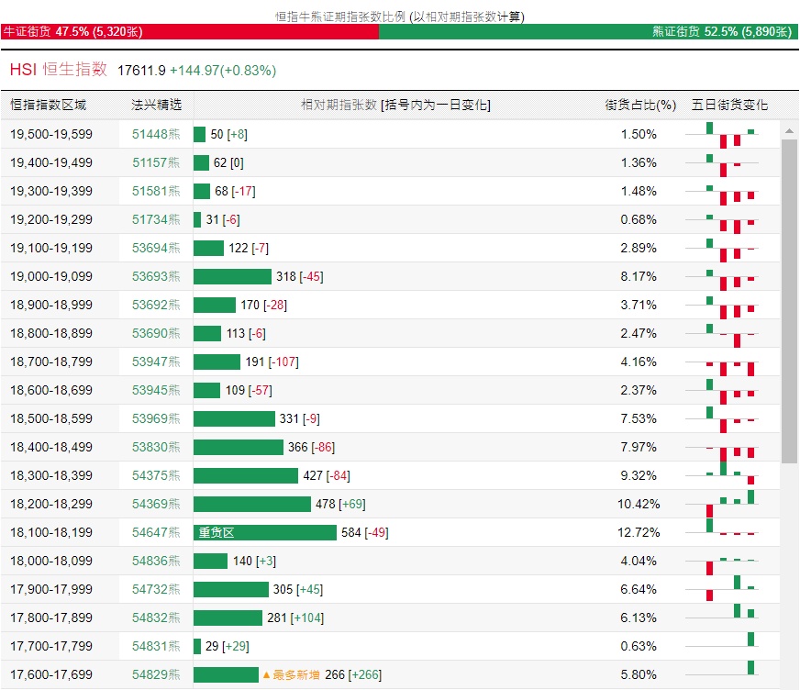Open bear warrant link 53690
The width and height of the screenshot is (800, 690).
pyautogui.click(x=156, y=333)
